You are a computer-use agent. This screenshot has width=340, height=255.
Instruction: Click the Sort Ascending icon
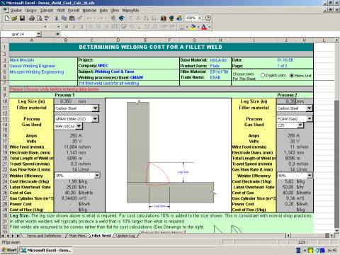pos(146,18)
